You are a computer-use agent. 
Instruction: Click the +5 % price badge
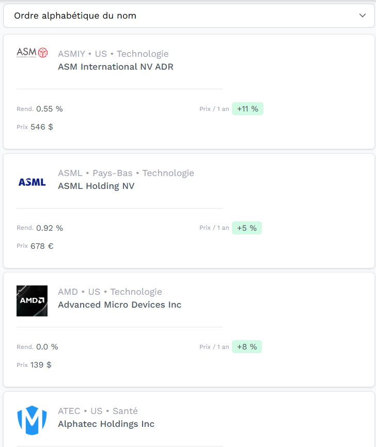tap(247, 228)
